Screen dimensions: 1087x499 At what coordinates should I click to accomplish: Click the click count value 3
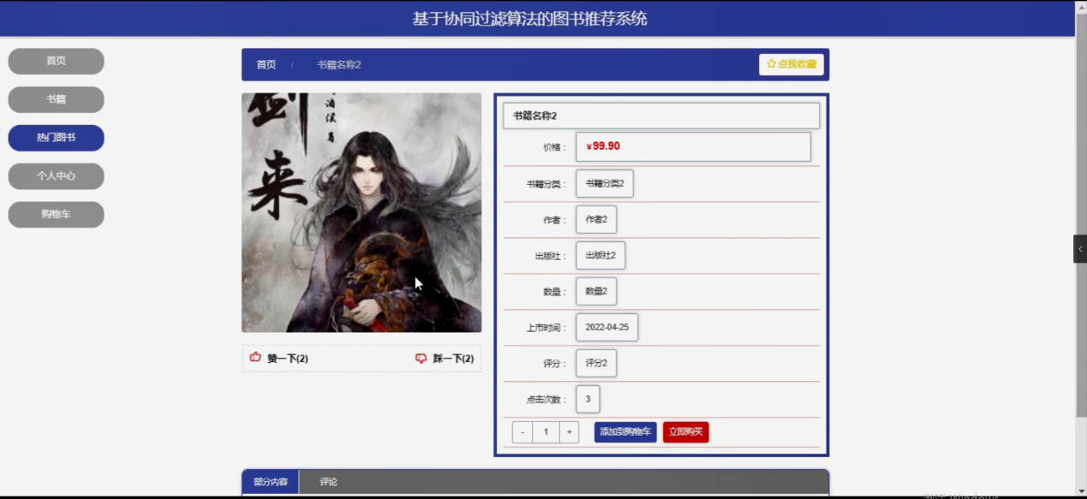(x=588, y=400)
